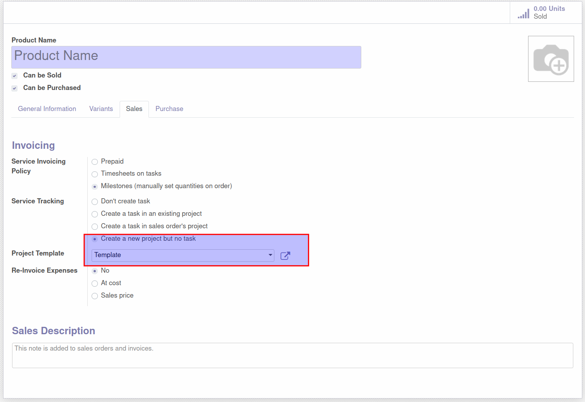Open external link for Project Template
The width and height of the screenshot is (585, 402).
click(285, 256)
